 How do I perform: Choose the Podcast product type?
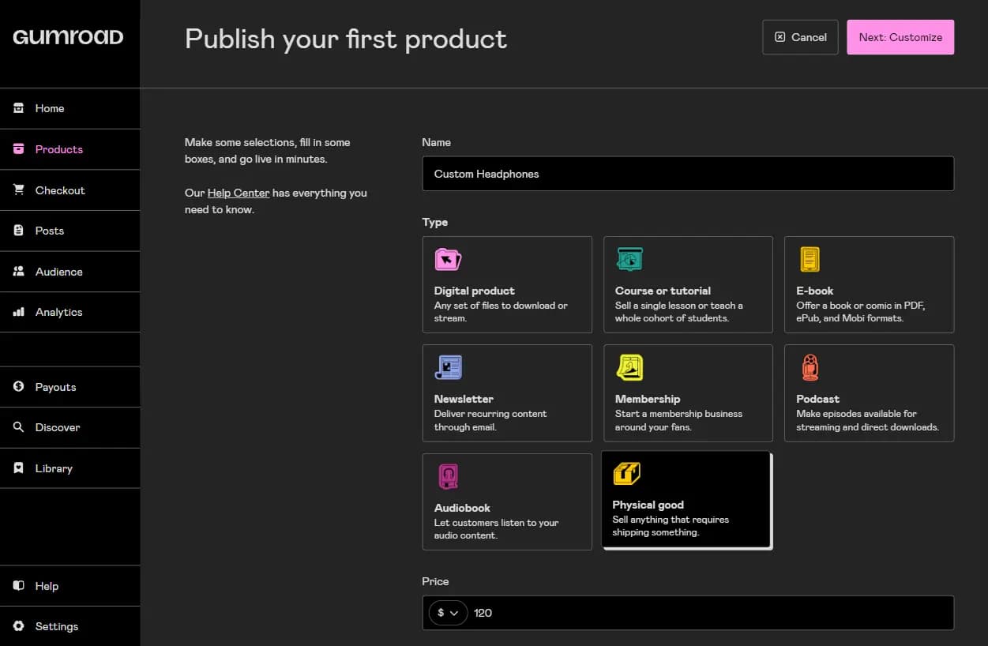tap(869, 393)
